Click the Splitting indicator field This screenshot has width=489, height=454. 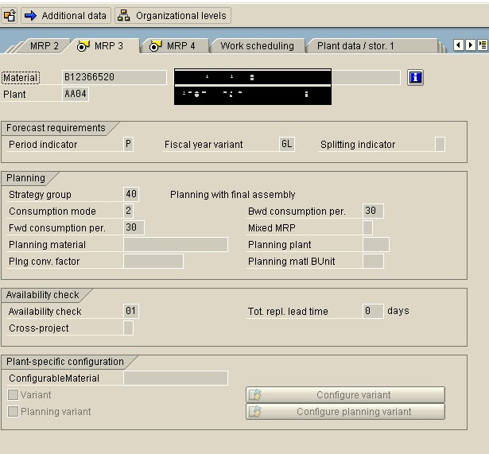(x=440, y=144)
